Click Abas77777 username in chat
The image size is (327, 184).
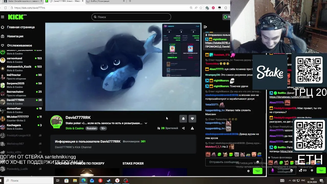coord(216,69)
